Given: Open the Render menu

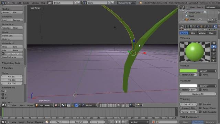Looking at the screenshot, I should [x=26, y=3].
